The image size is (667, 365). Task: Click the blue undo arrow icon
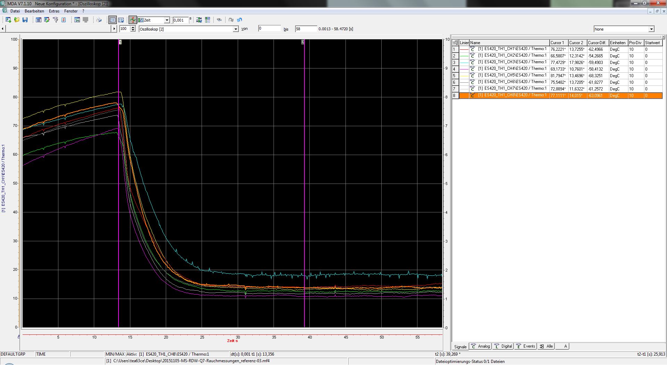[x=239, y=20]
